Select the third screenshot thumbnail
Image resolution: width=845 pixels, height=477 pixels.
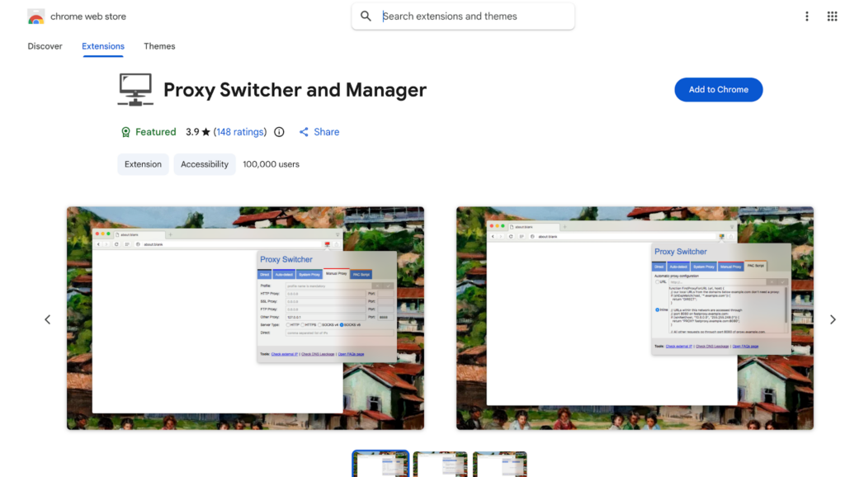tap(500, 465)
